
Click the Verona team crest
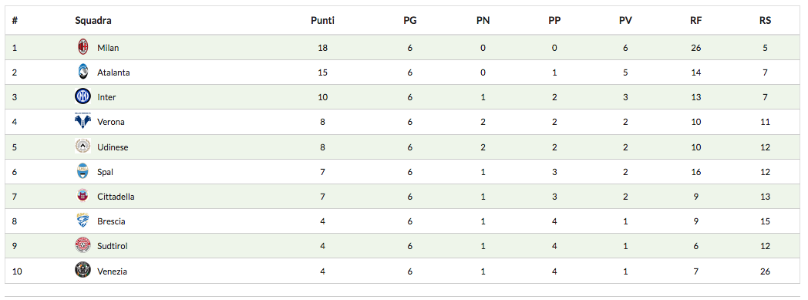[x=82, y=122]
